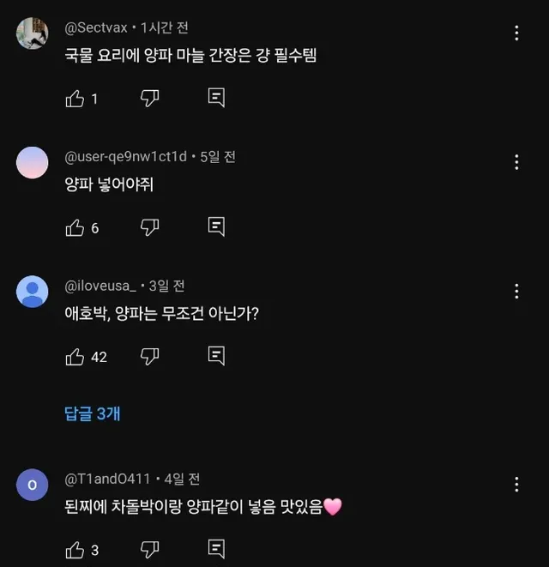Open the @iloveusa_ username link
The width and height of the screenshot is (549, 567).
pyautogui.click(x=100, y=286)
